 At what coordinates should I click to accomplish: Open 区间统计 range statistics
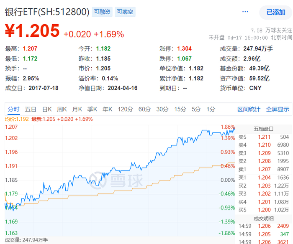point(249,109)
